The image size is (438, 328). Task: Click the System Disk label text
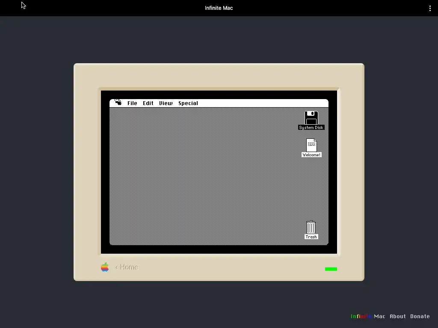point(311,127)
